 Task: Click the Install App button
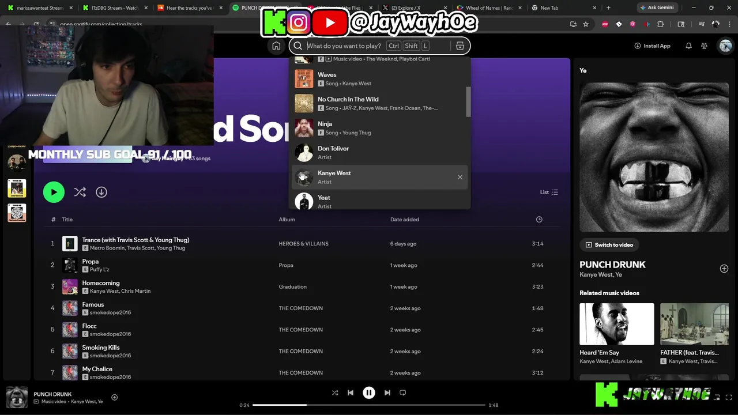652,46
